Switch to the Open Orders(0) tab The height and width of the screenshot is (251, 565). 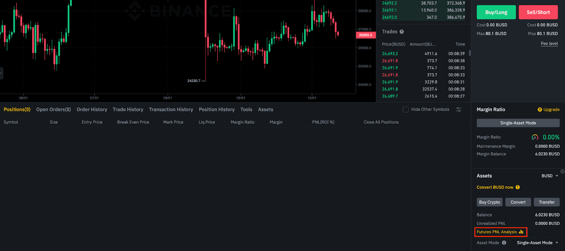click(53, 110)
